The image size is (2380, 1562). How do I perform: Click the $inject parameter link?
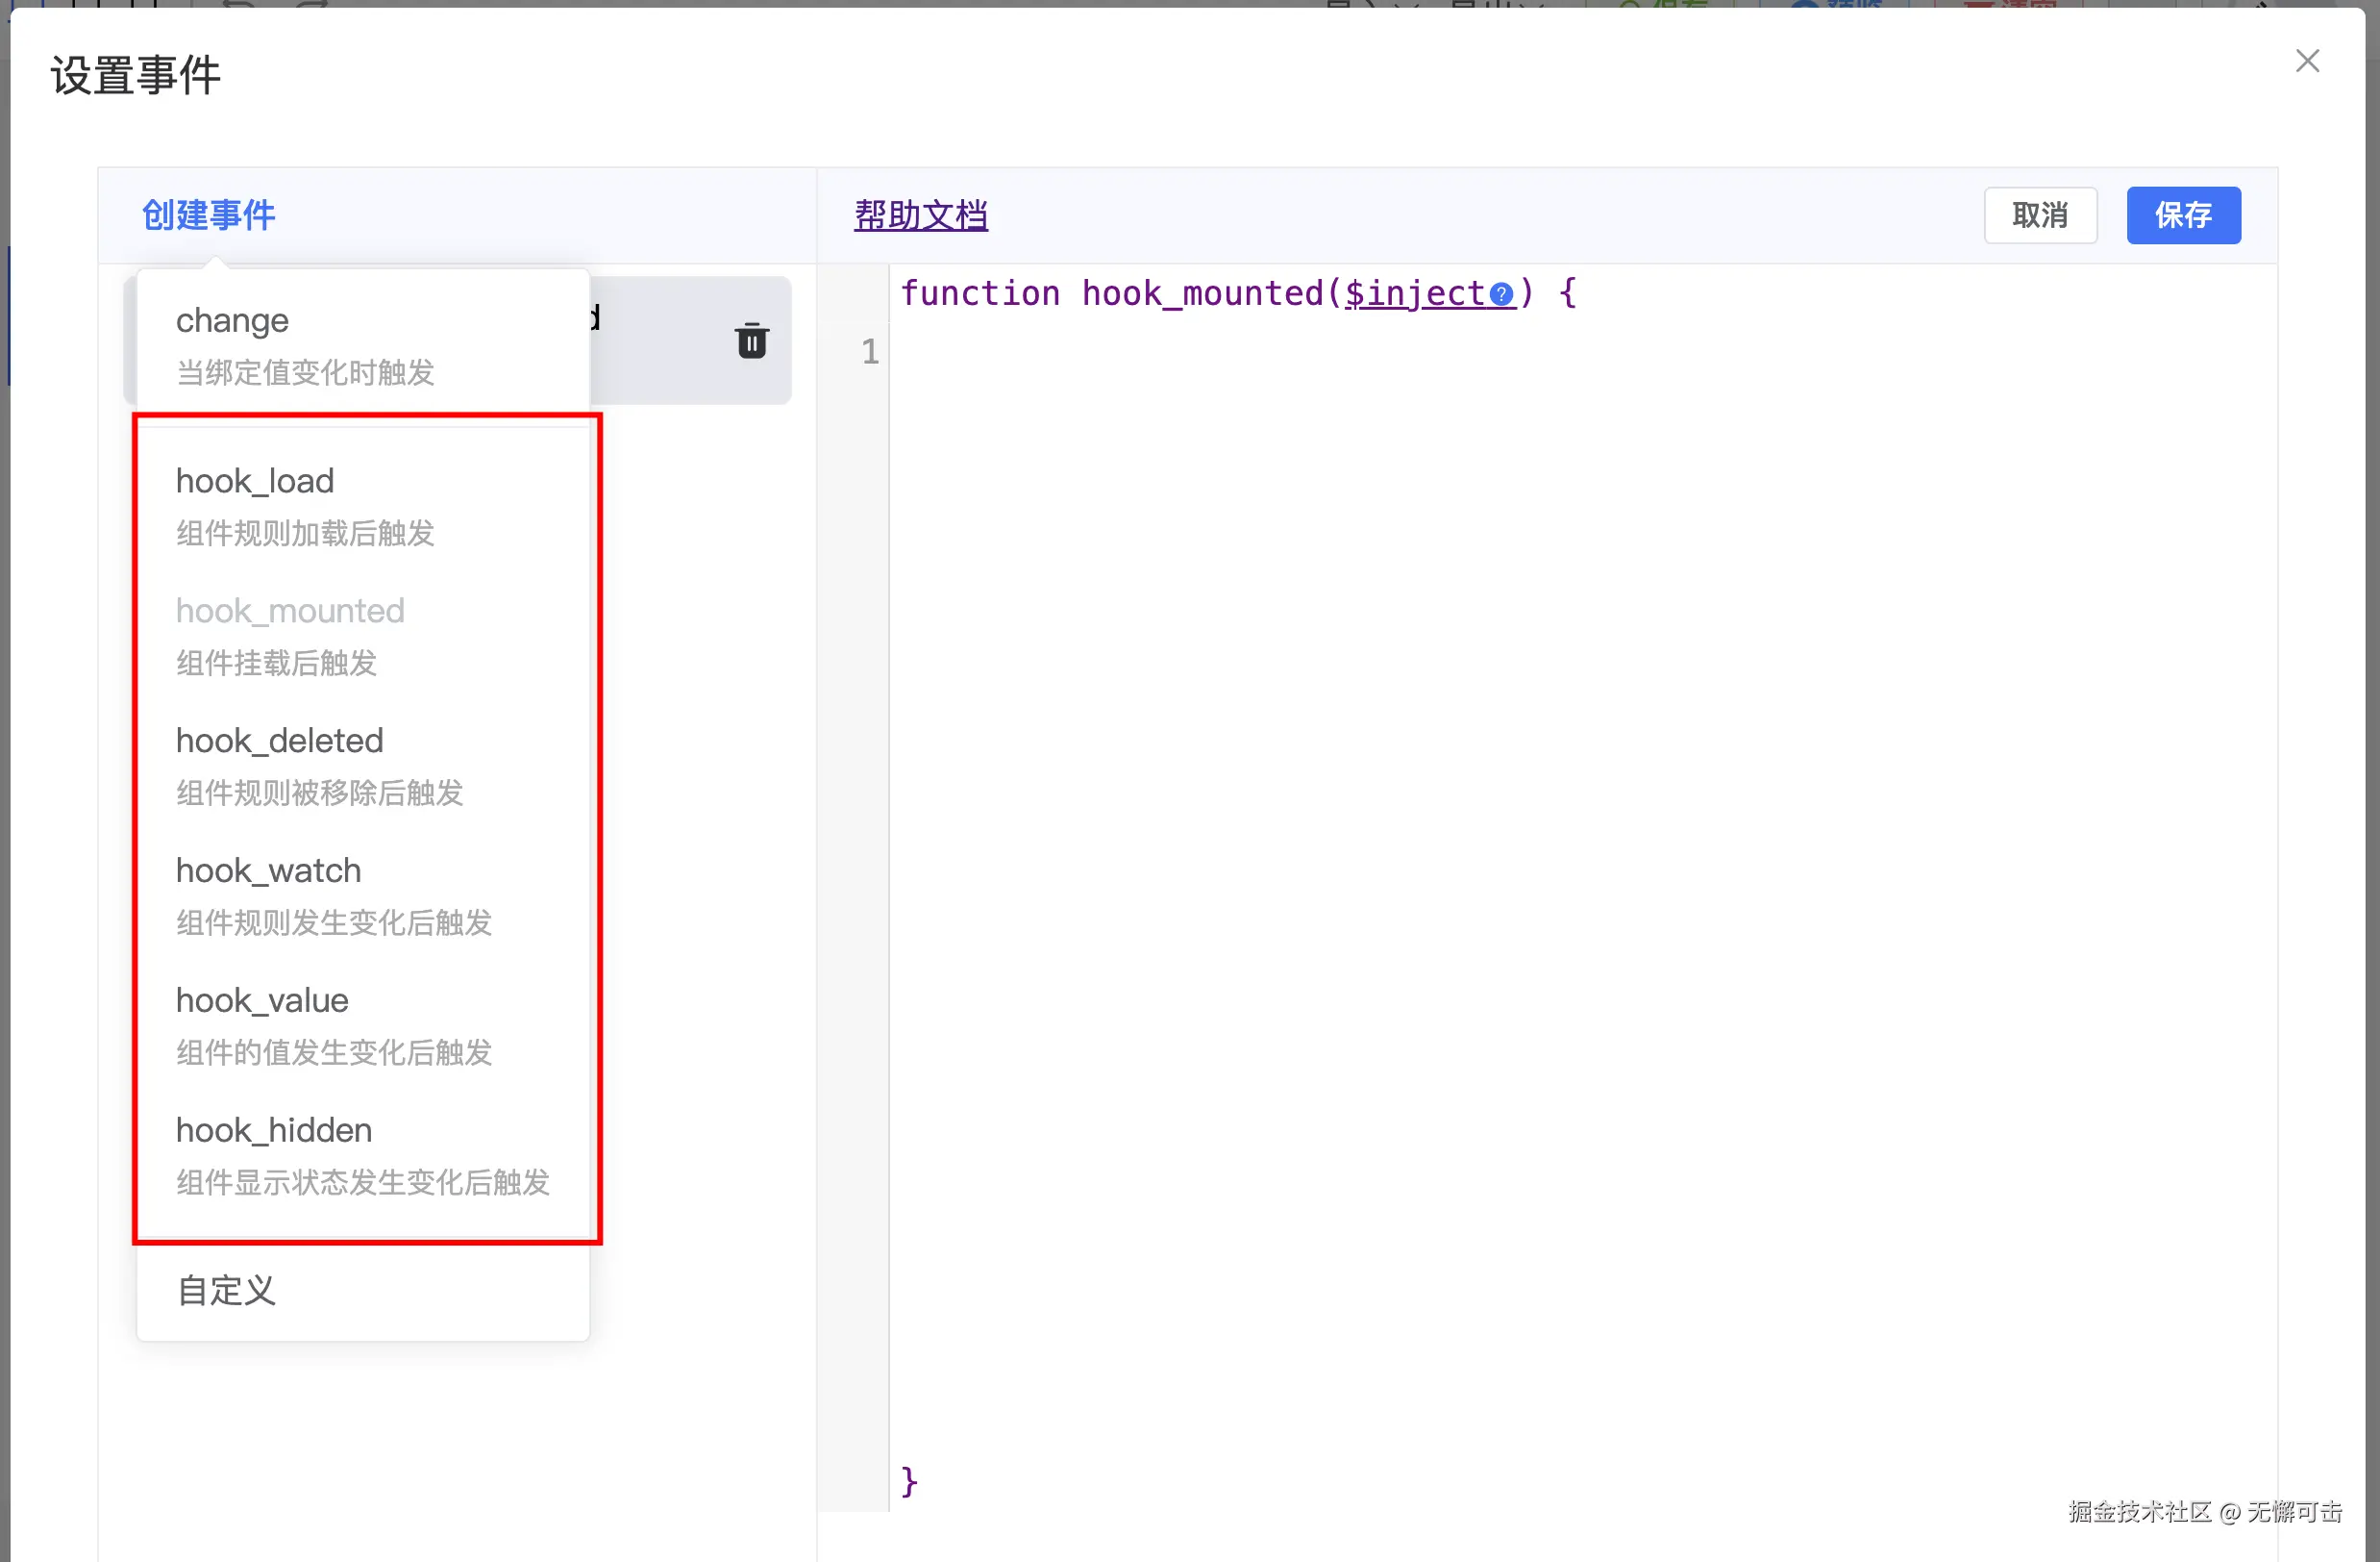1414,293
